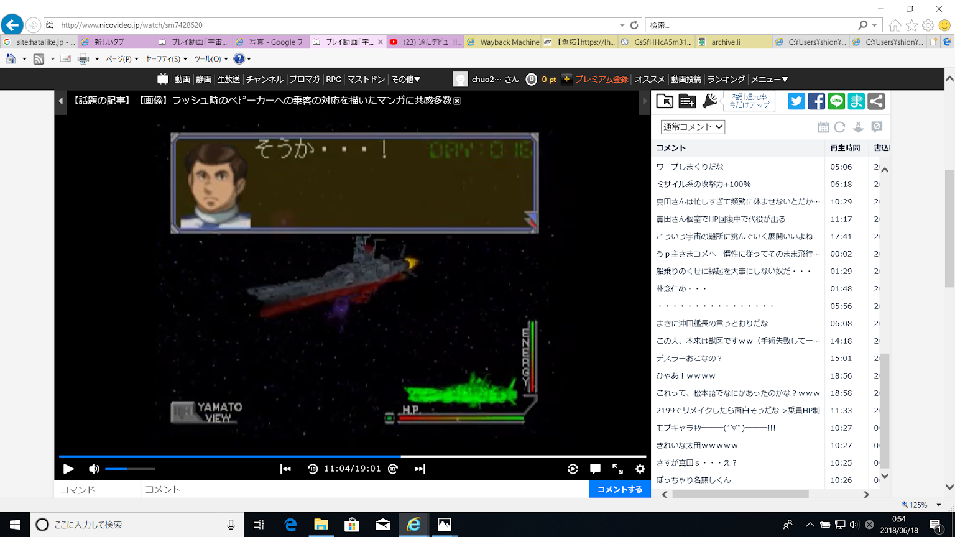Open the チャンネル link in header

pos(264,79)
